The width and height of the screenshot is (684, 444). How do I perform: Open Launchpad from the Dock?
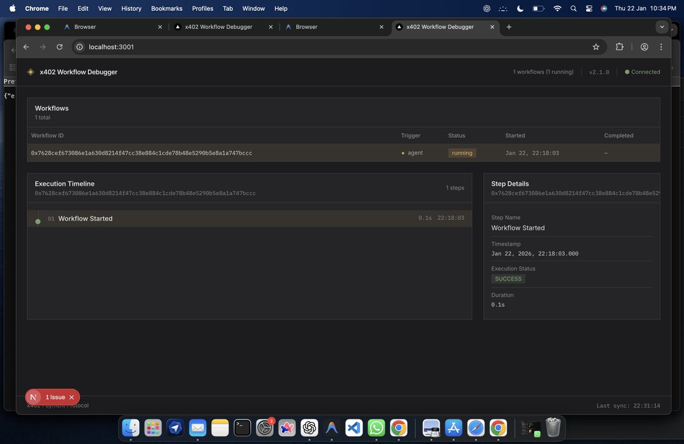[153, 427]
